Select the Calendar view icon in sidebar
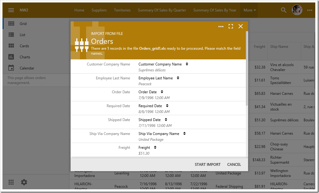Screen dimensions: 319x193 click(11, 68)
